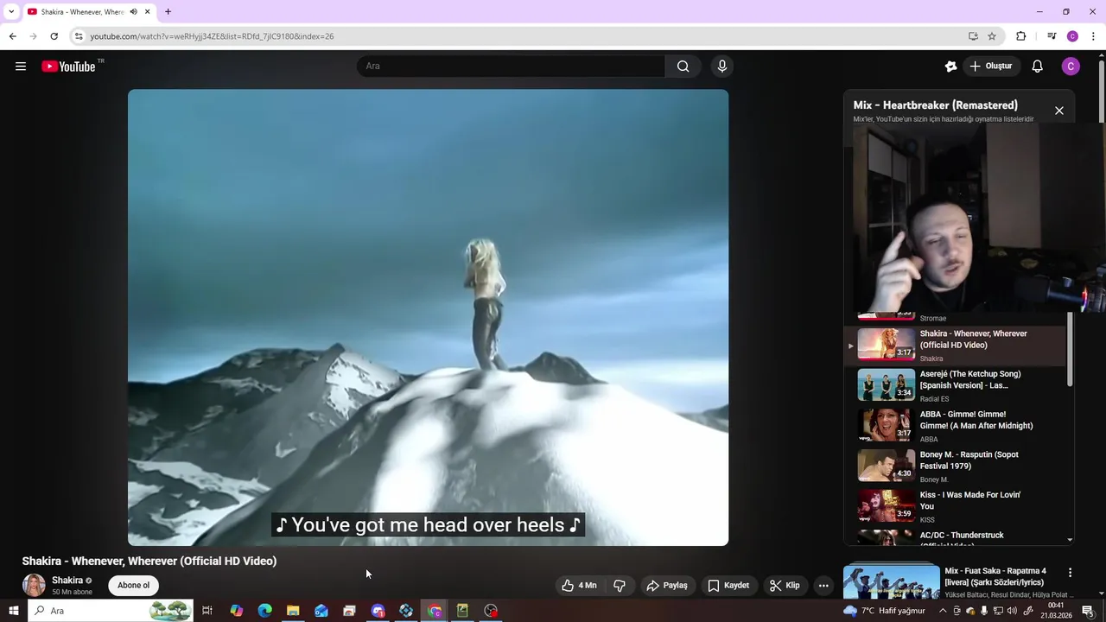Bookmark this page with the star icon
This screenshot has width=1106, height=622.
pos(992,36)
